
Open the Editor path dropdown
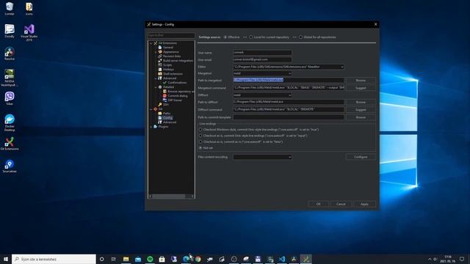tap(342, 67)
